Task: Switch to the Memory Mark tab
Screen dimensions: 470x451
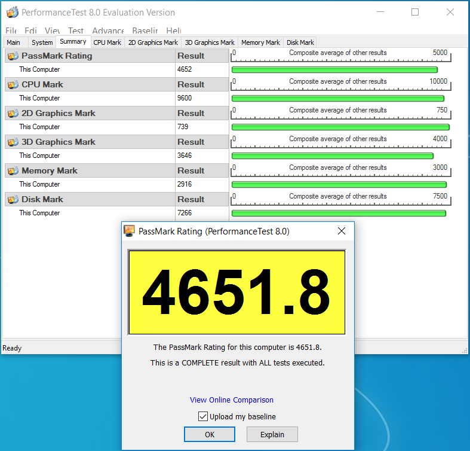Action: (x=260, y=42)
